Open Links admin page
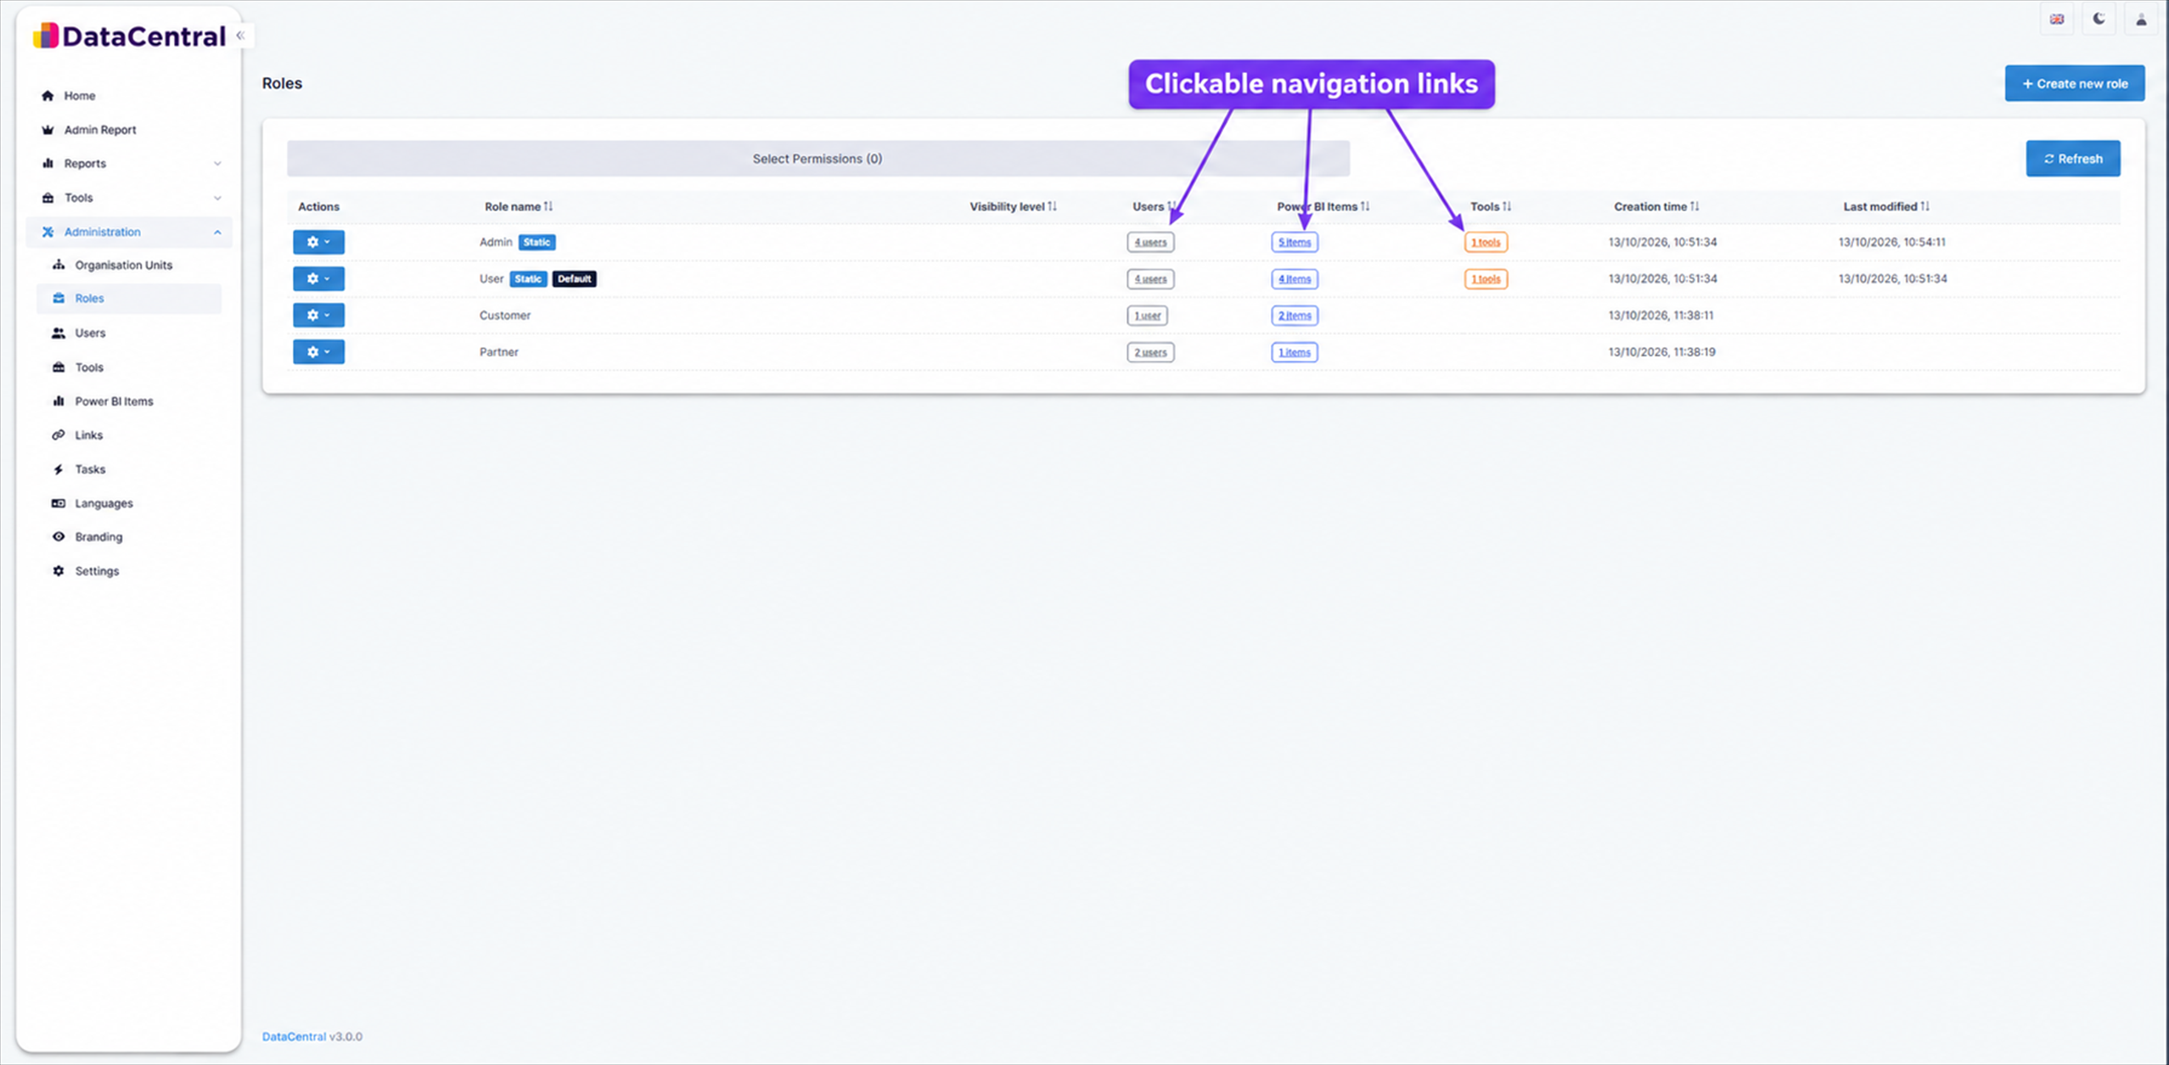This screenshot has width=2169, height=1065. (88, 435)
